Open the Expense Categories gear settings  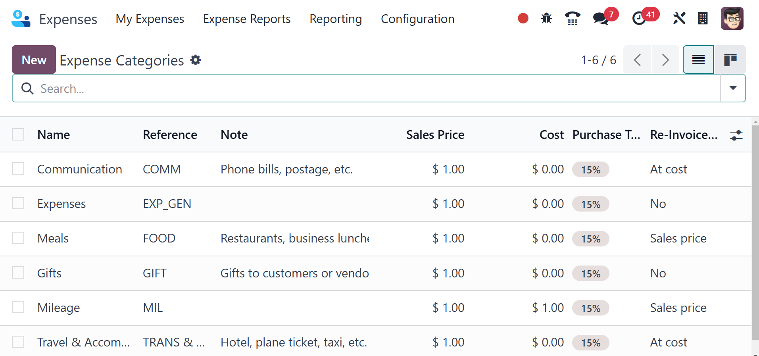[x=196, y=60]
